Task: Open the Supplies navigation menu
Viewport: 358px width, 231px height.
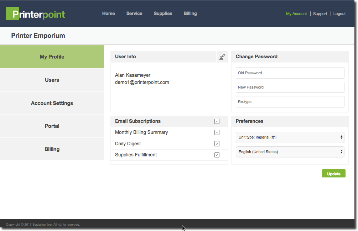Action: 163,14
